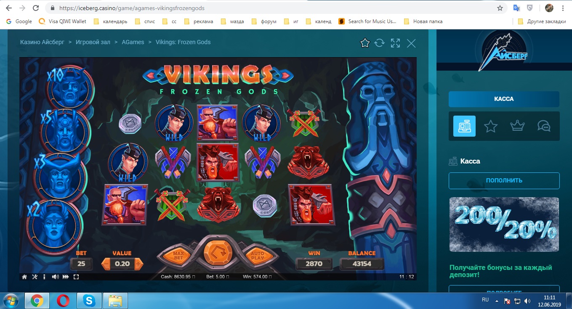Go to Казино Айсберг breadcrumb
This screenshot has height=309, width=572.
[x=42, y=42]
